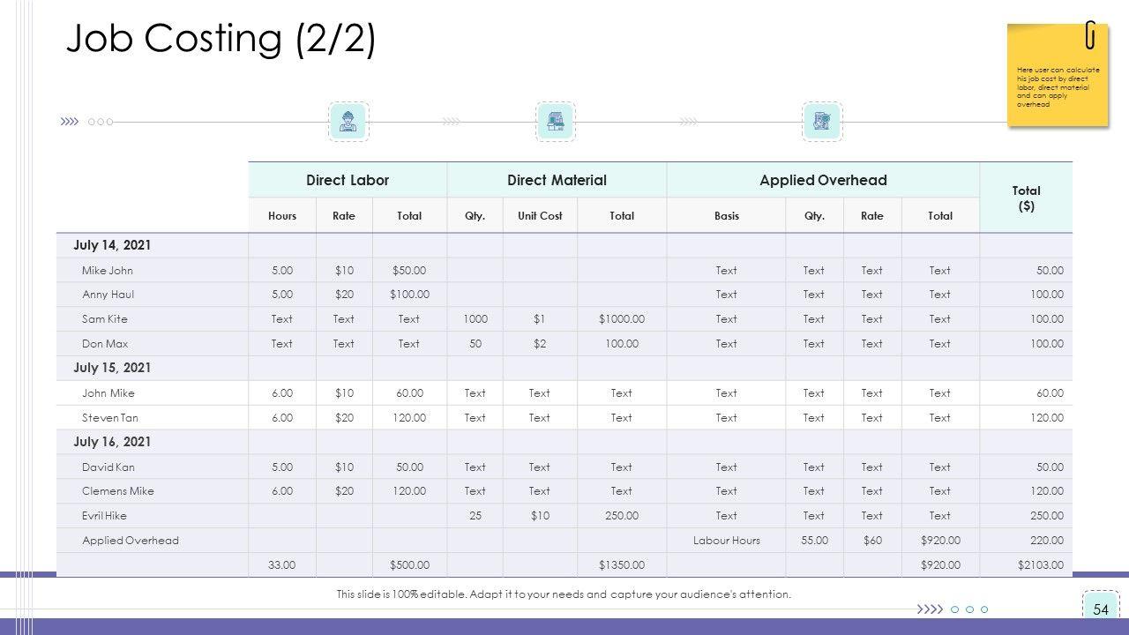Click the chevron arrows at timeline start
Viewport: 1129px width, 635px height.
[x=69, y=122]
